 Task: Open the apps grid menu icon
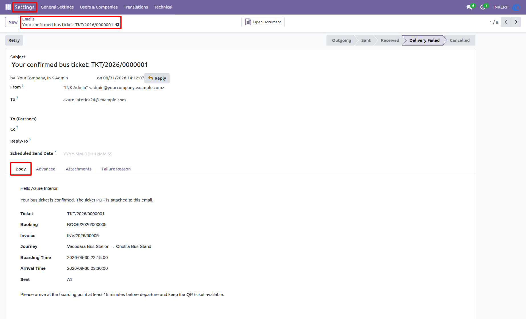point(8,7)
